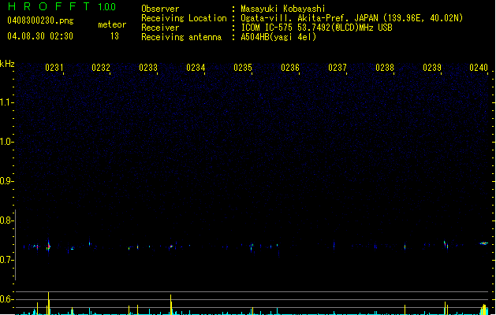Click the 0233 time marker
496x315 pixels.
tap(148, 68)
